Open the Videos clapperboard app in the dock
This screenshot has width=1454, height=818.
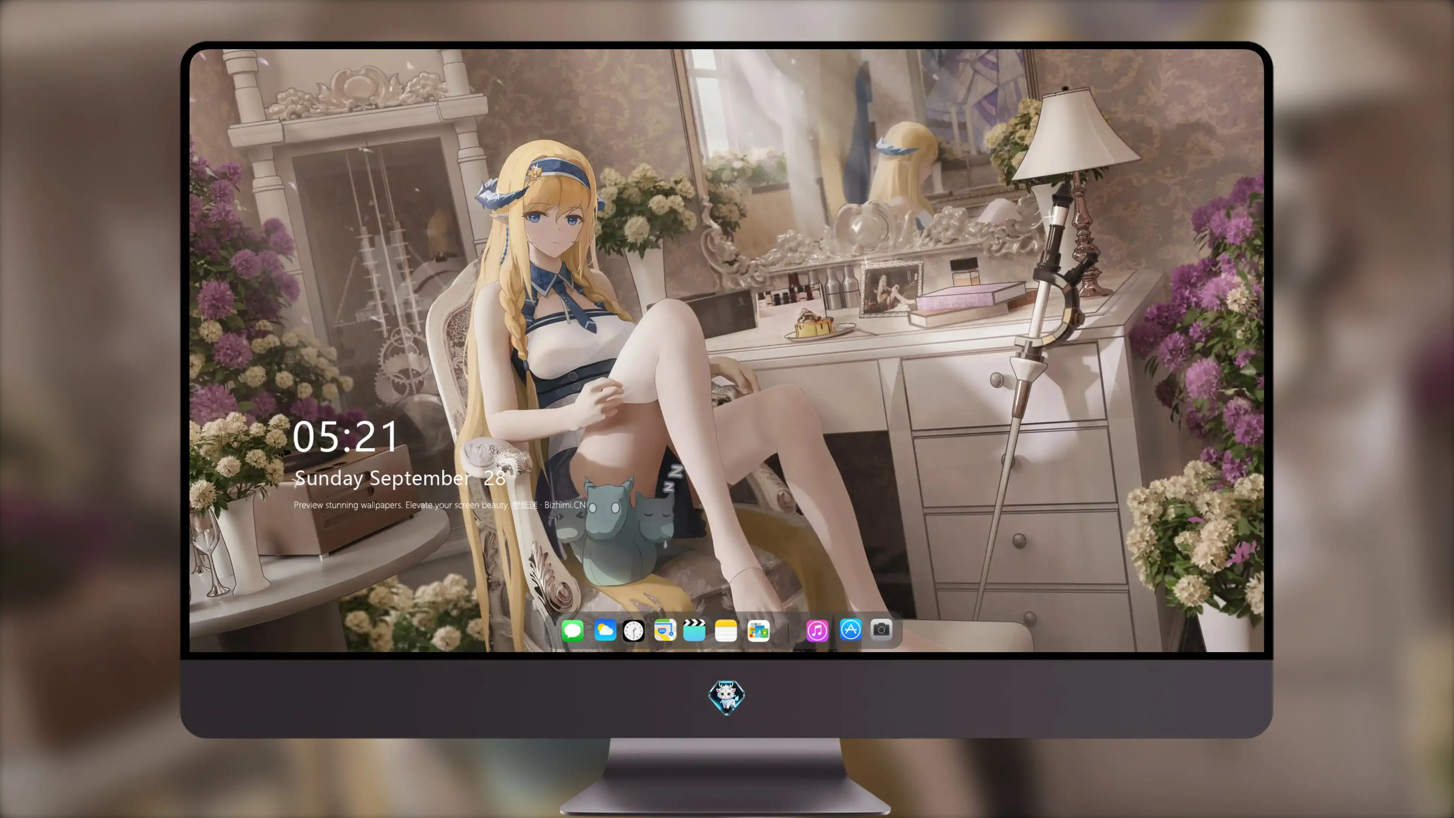(694, 630)
